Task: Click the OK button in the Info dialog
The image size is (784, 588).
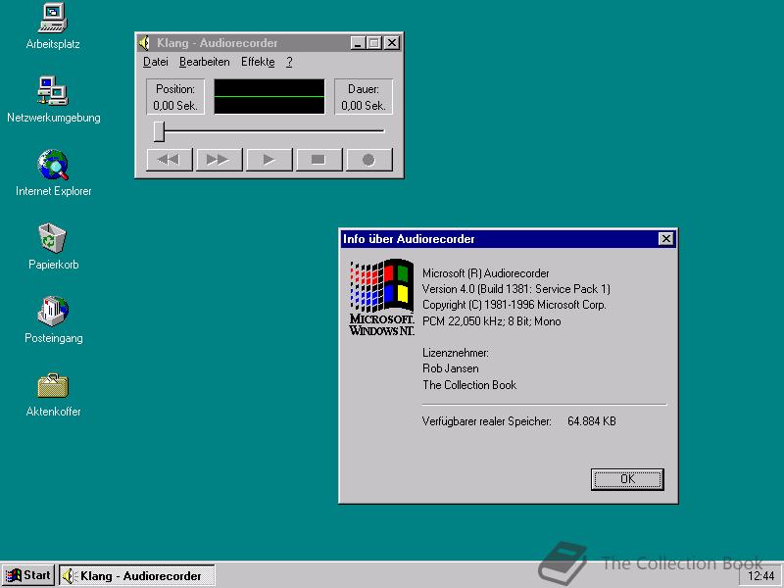Action: [627, 479]
